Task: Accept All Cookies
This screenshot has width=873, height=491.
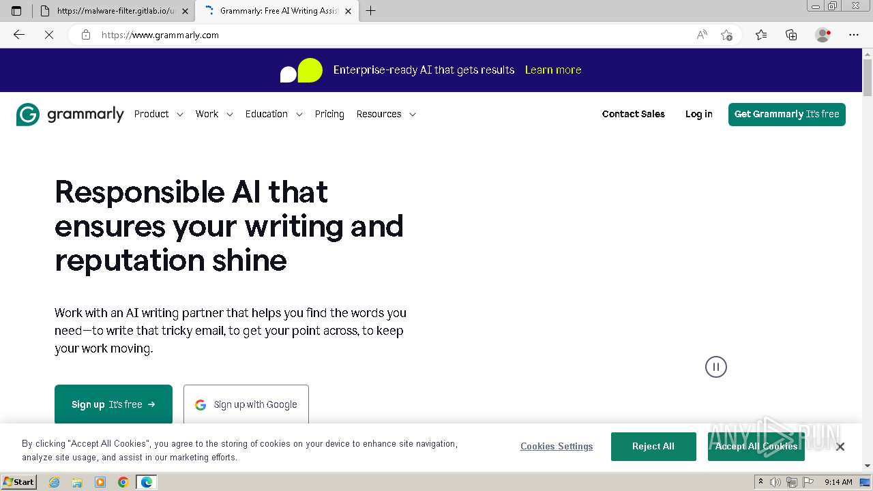Action: click(756, 447)
